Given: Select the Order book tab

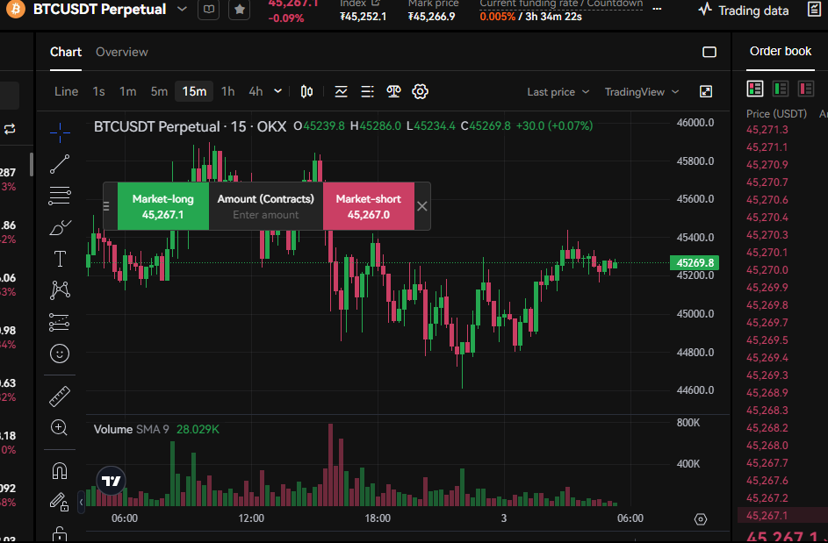Looking at the screenshot, I should pyautogui.click(x=781, y=51).
